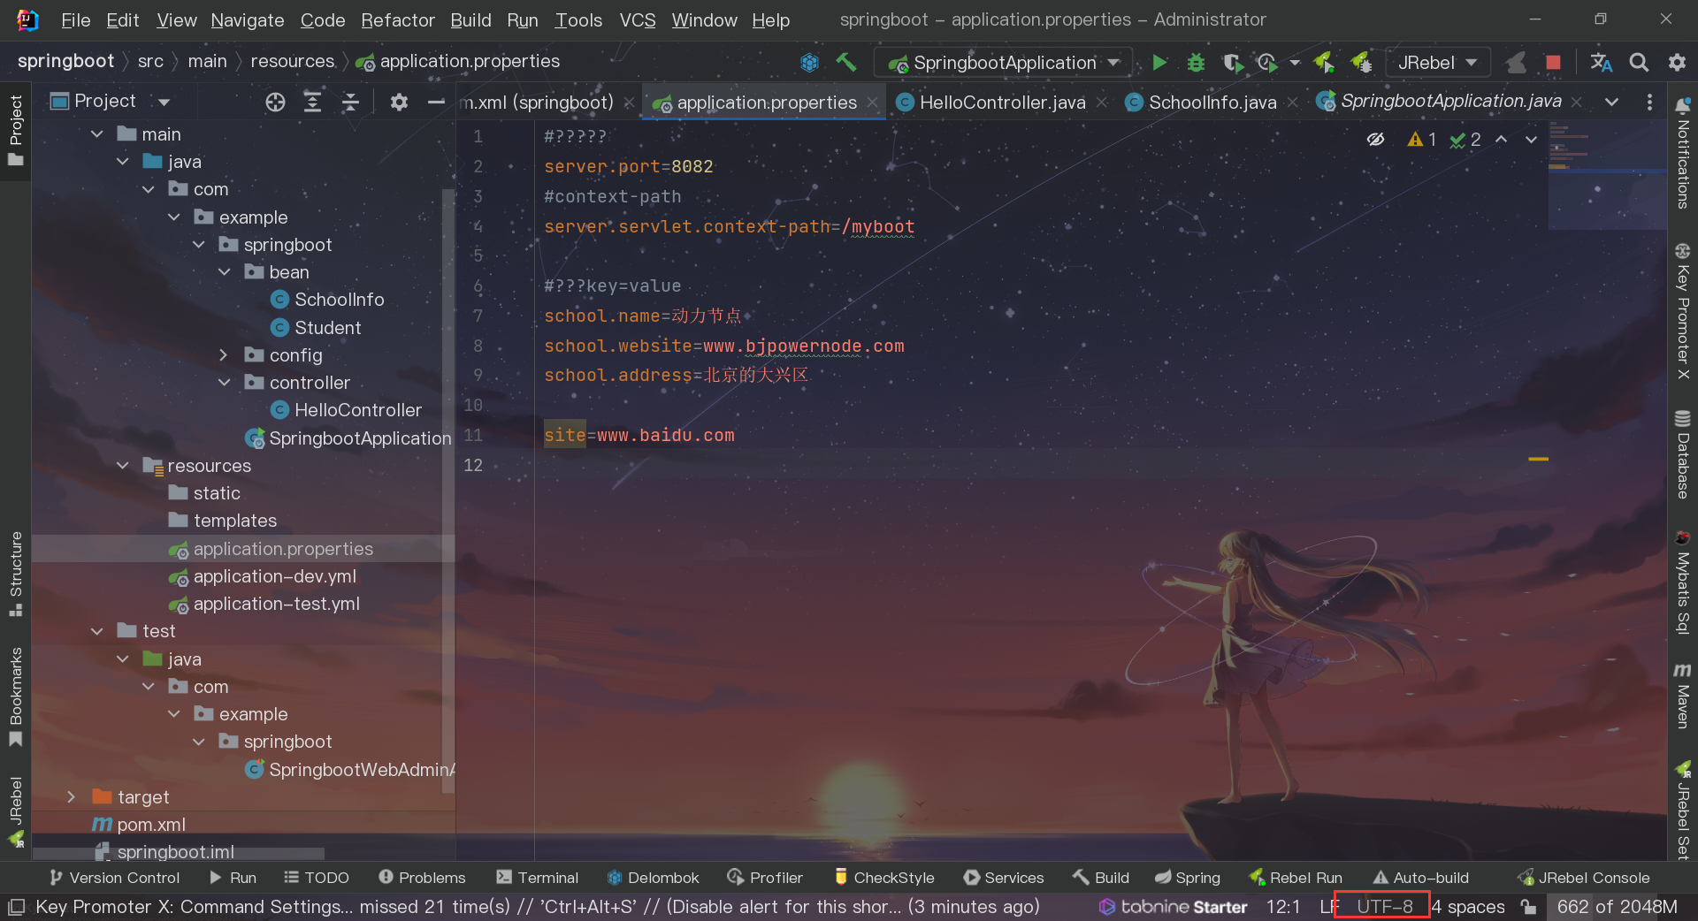Viewport: 1698px width, 921px height.
Task: Open Terminal tool window
Action: pos(538,878)
